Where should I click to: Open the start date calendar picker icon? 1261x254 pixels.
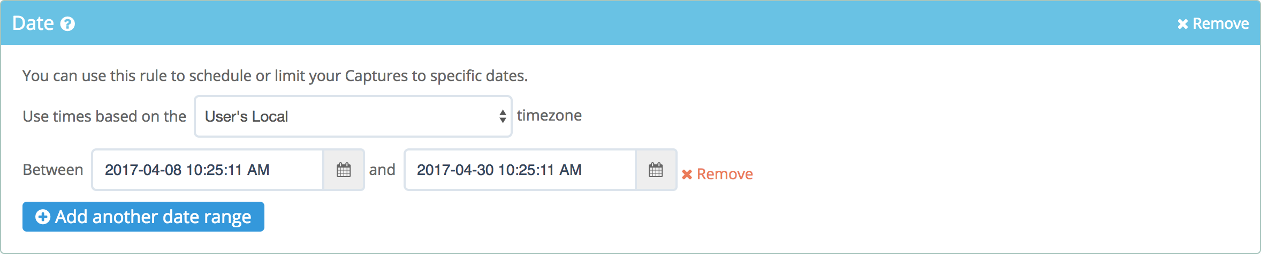coord(344,170)
